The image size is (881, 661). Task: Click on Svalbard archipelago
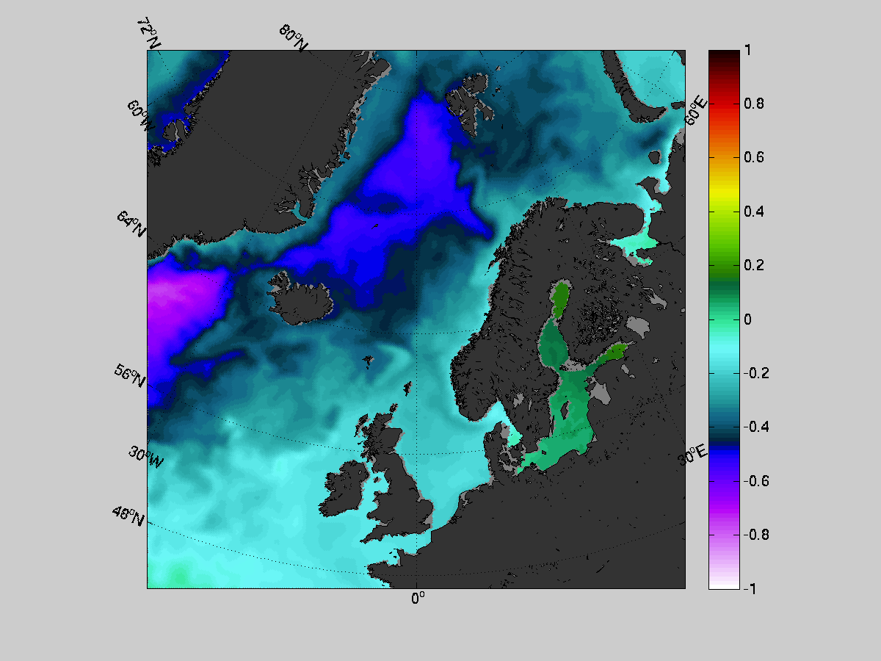pyautogui.click(x=470, y=103)
